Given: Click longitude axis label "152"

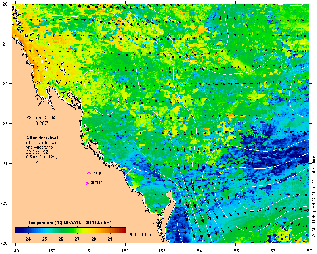Looking at the screenshot, I should point(125,251).
